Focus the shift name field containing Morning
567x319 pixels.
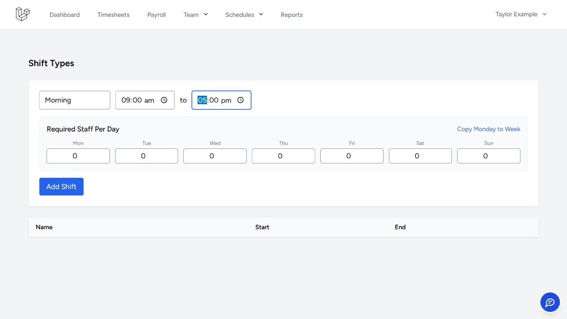[x=75, y=100]
